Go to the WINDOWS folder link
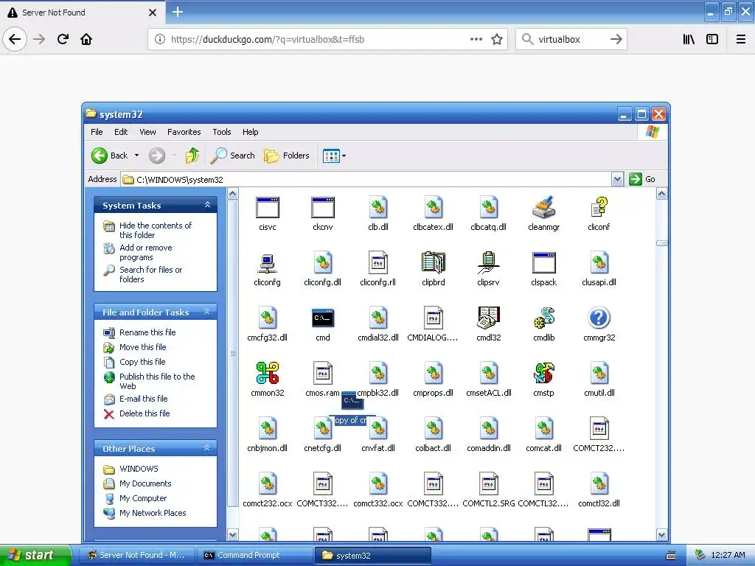This screenshot has width=755, height=566. (139, 469)
